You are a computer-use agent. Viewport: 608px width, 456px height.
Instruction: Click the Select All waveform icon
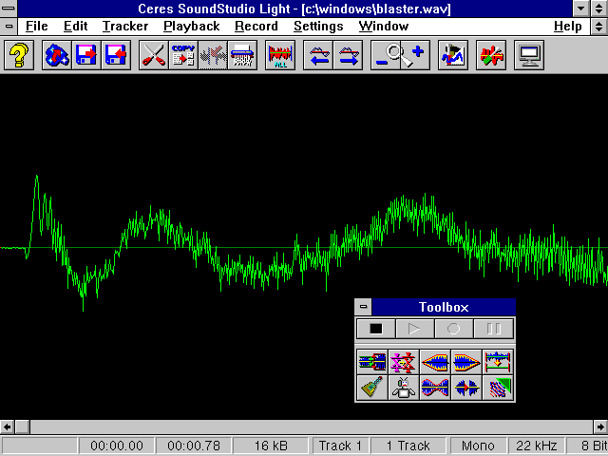[x=281, y=55]
